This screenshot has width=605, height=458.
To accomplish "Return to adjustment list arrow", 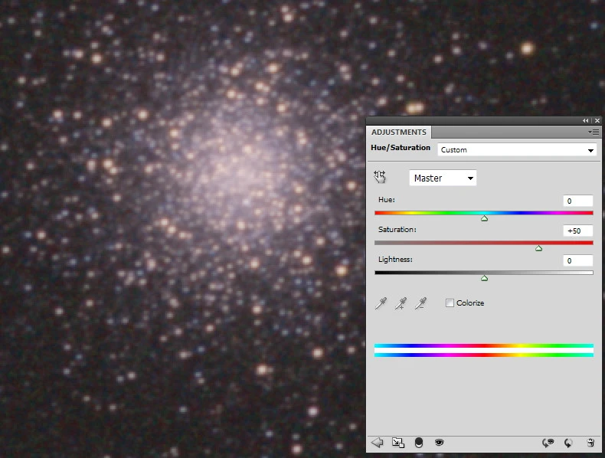I will [x=378, y=443].
